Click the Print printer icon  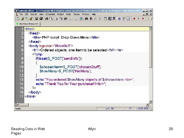click(47, 19)
